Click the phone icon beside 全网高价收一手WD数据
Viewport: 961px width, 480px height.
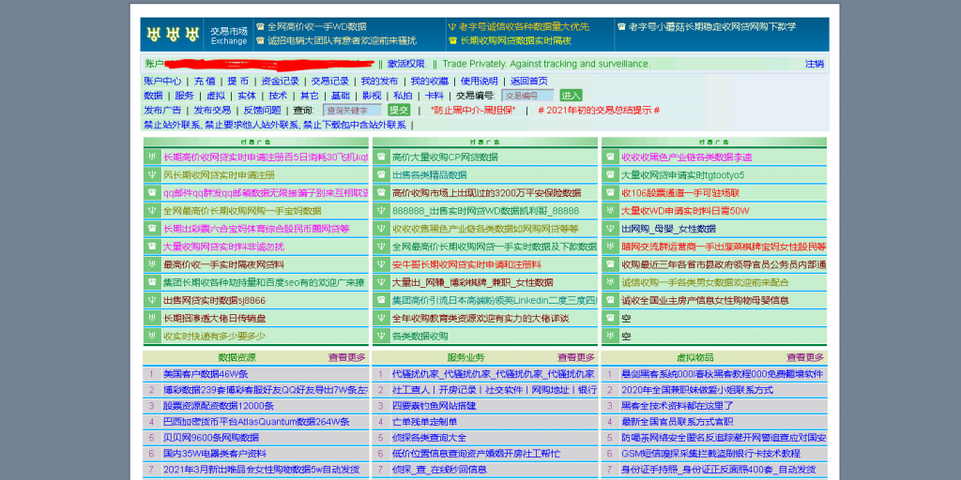coord(261,27)
